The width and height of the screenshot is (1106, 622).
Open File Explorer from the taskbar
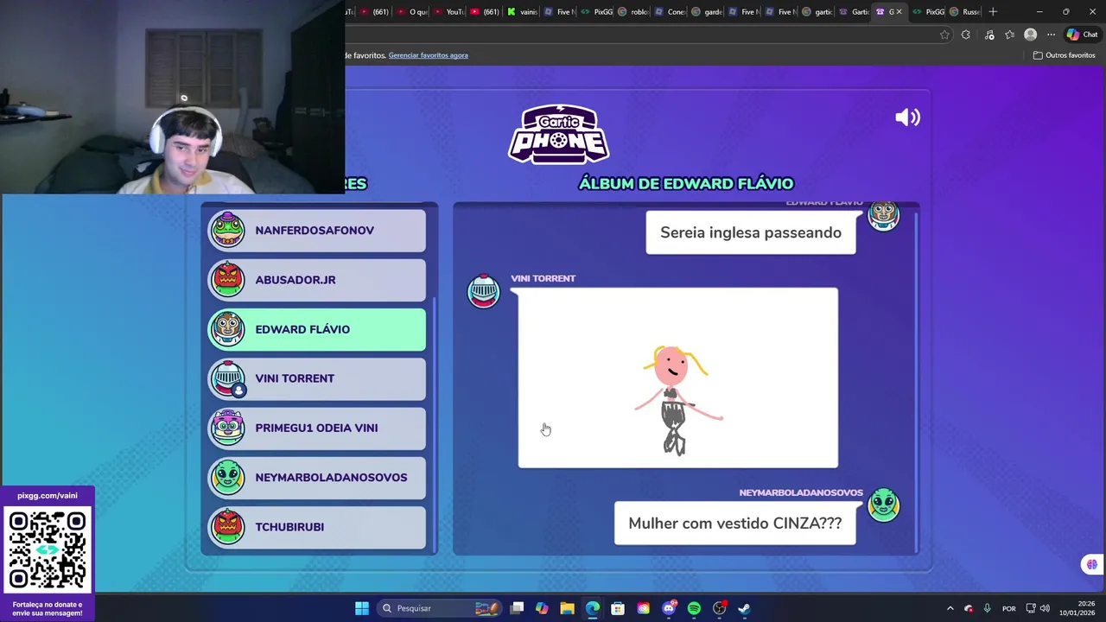567,608
